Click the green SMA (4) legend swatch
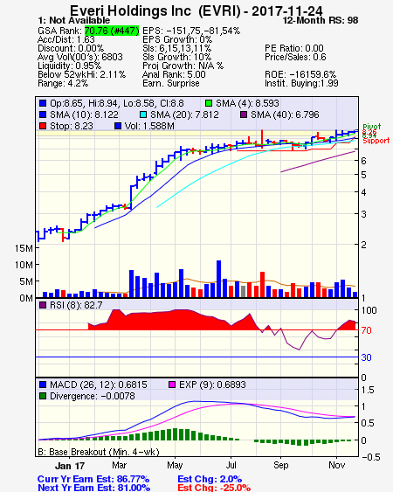 tap(208, 103)
